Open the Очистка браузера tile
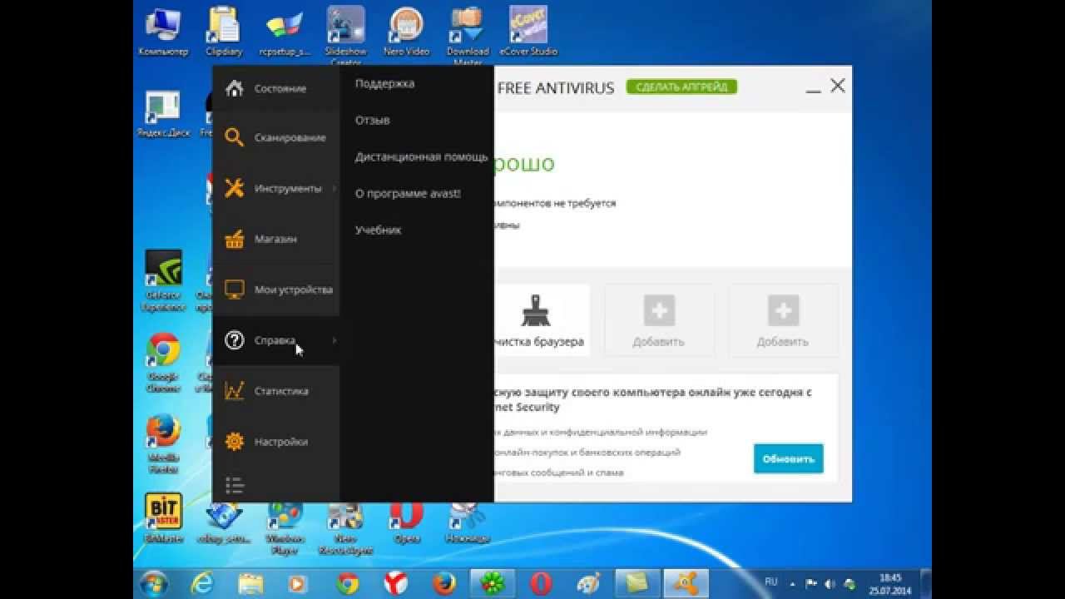 point(542,319)
